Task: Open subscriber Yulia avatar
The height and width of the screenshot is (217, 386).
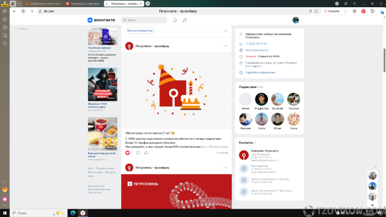Action: pyautogui.click(x=277, y=119)
